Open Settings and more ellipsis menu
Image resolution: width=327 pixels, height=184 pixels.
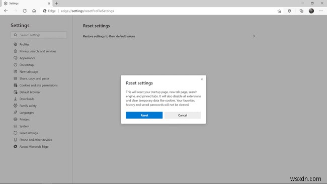click(x=321, y=11)
